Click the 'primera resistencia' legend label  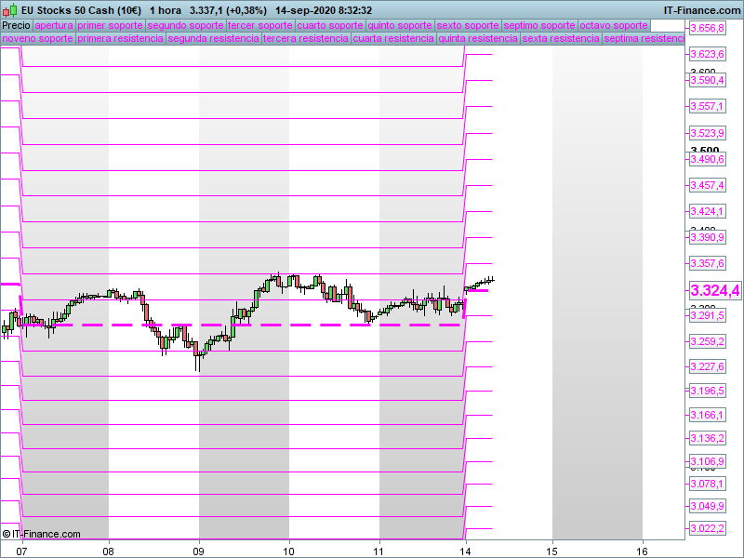[120, 39]
